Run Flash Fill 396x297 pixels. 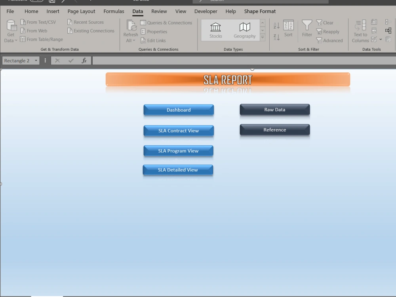pos(374,22)
